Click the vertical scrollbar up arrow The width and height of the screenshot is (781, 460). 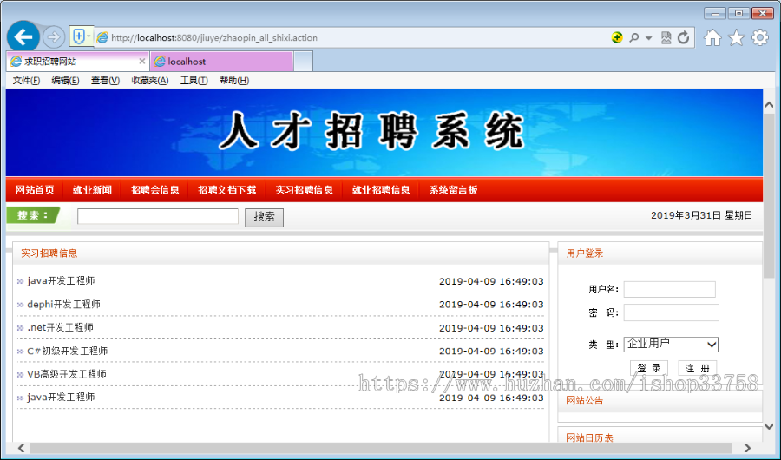click(x=769, y=105)
